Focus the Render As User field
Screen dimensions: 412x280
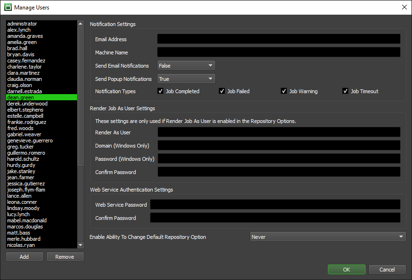click(x=279, y=132)
